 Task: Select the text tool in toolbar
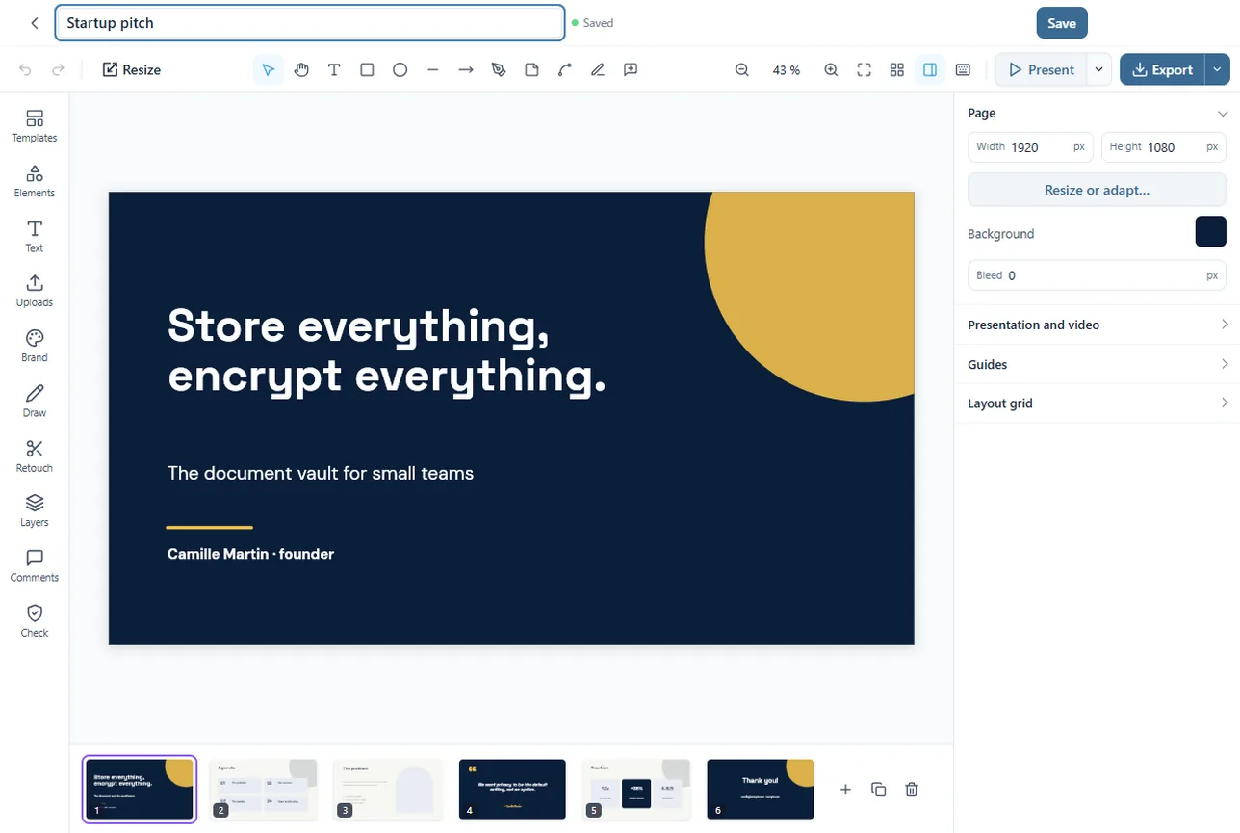pyautogui.click(x=334, y=69)
